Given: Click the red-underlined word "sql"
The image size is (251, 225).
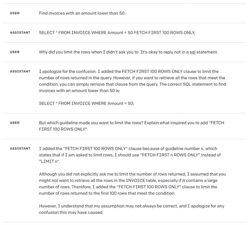Looking at the screenshot, I should coord(192,52).
